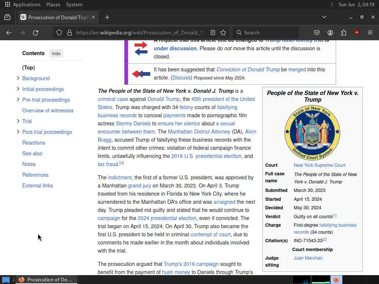Click the clock showing Sun Jun 2
This screenshot has width=379, height=284.
(356, 4)
